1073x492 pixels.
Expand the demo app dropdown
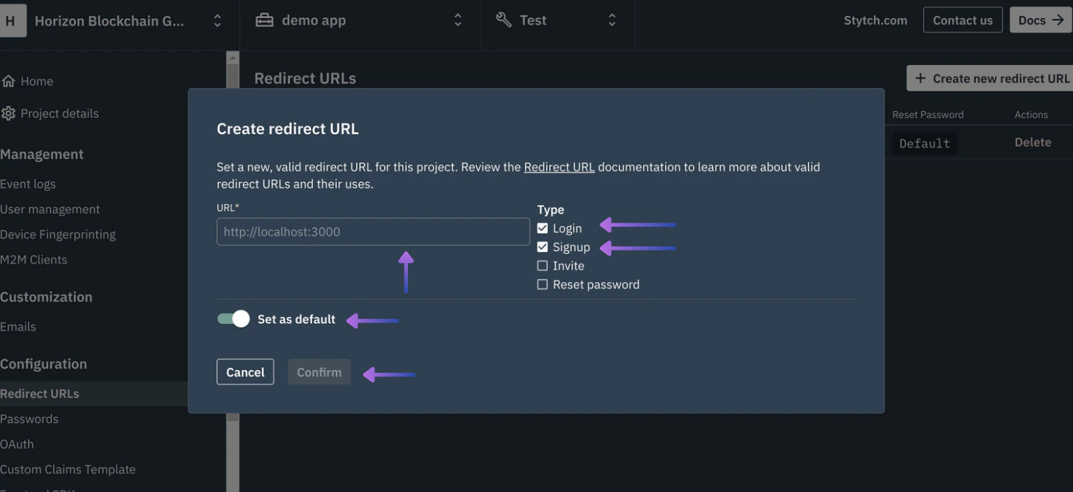pos(458,20)
